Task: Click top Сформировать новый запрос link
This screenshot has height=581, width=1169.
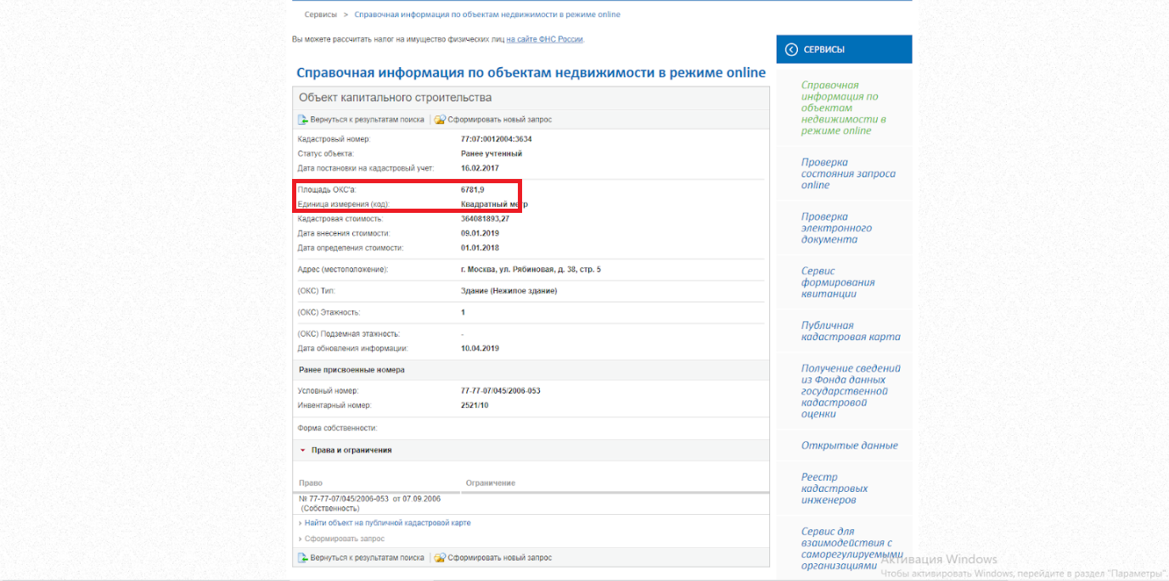Action: coord(500,120)
